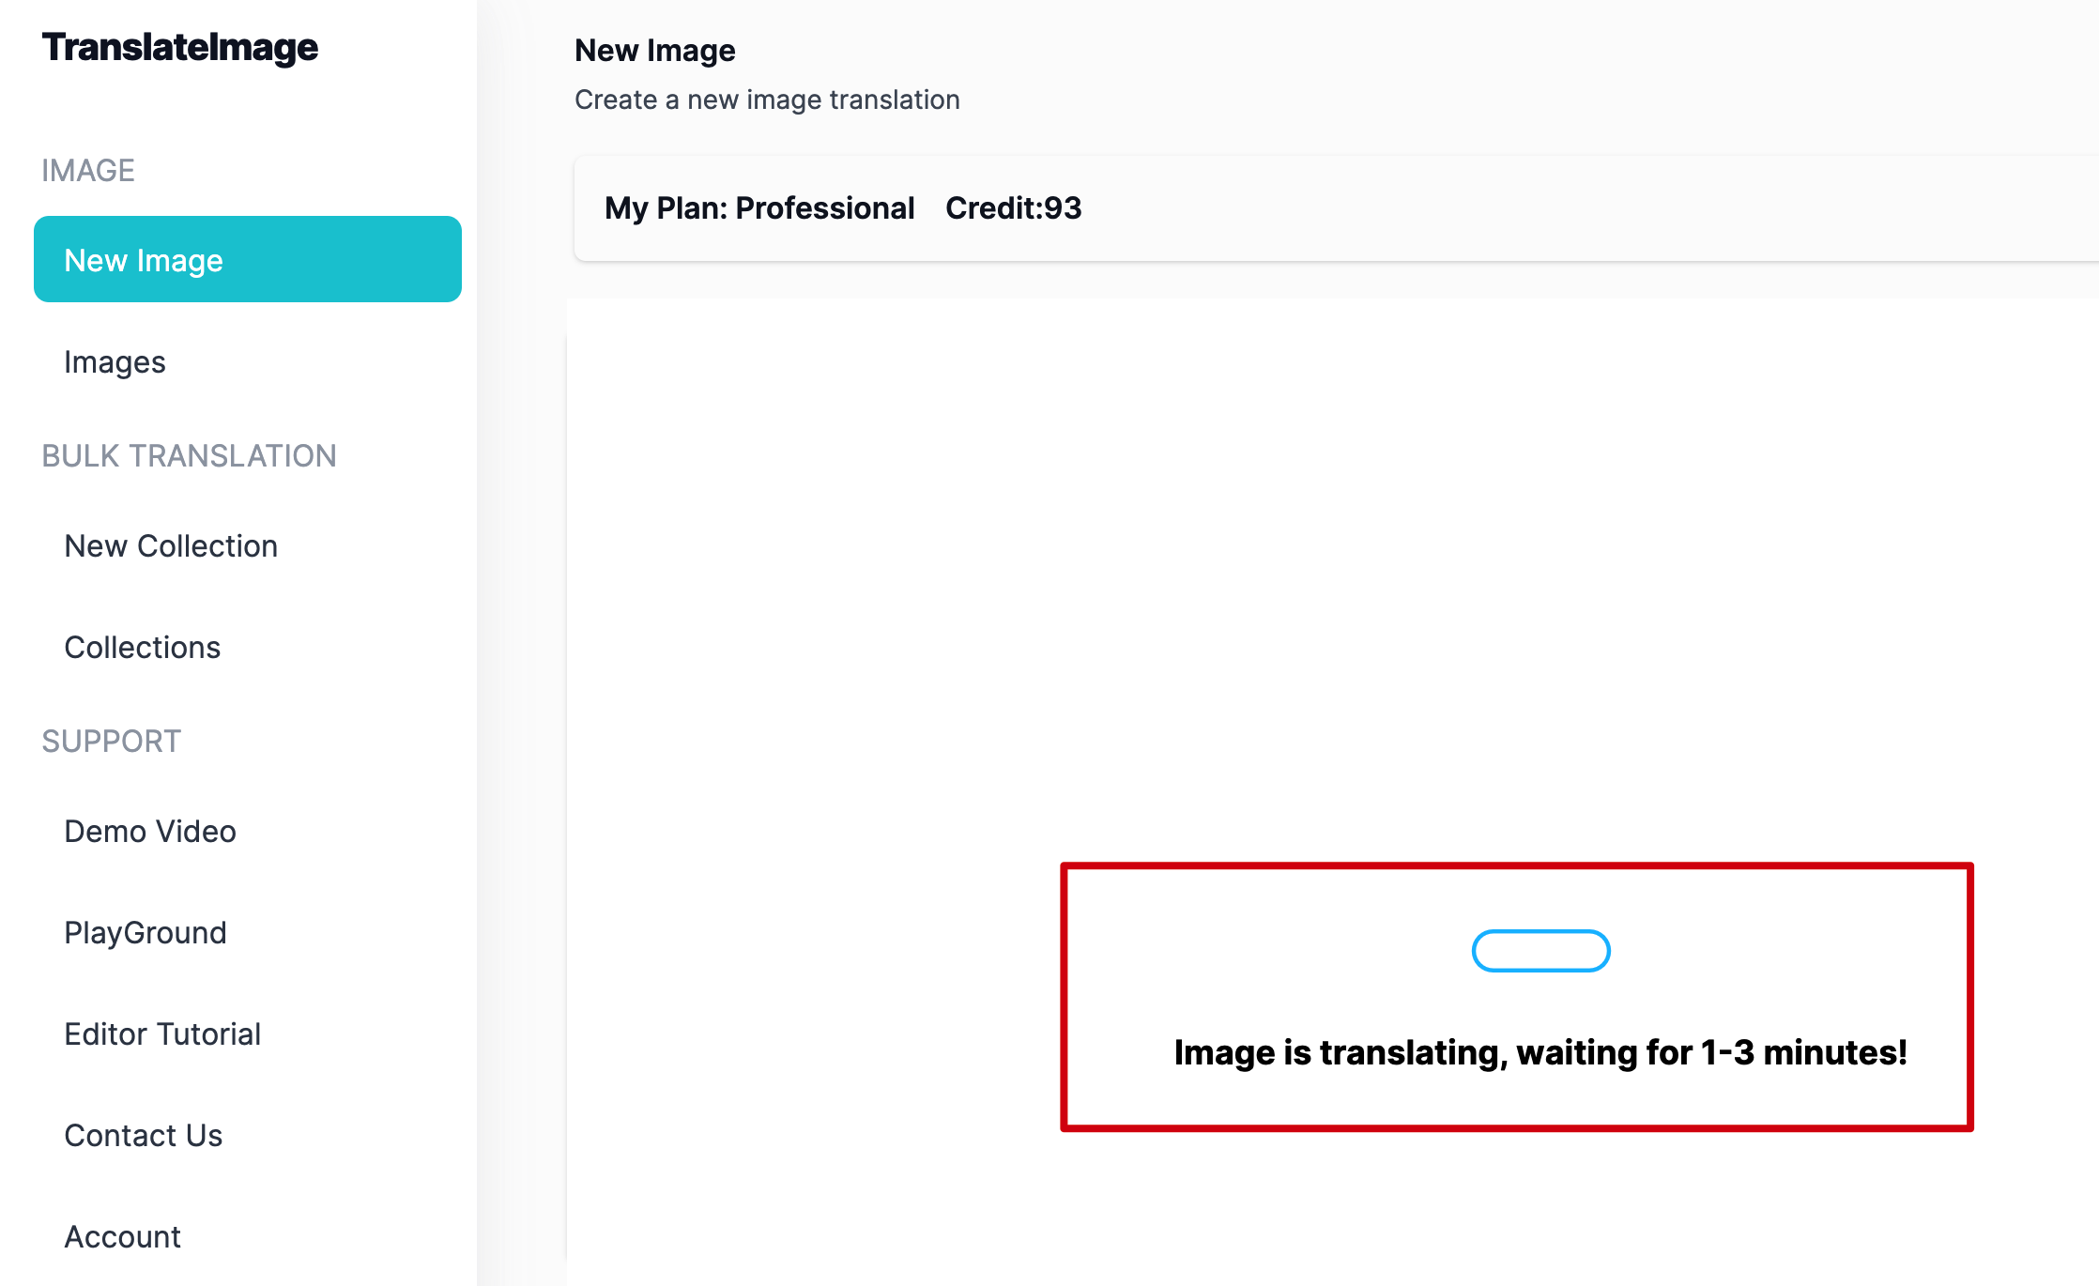
Task: Click the New Collection sidebar icon
Action: 169,545
